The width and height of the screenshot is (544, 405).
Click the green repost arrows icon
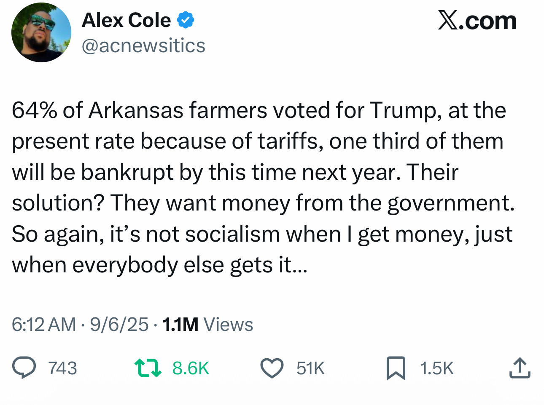click(147, 368)
